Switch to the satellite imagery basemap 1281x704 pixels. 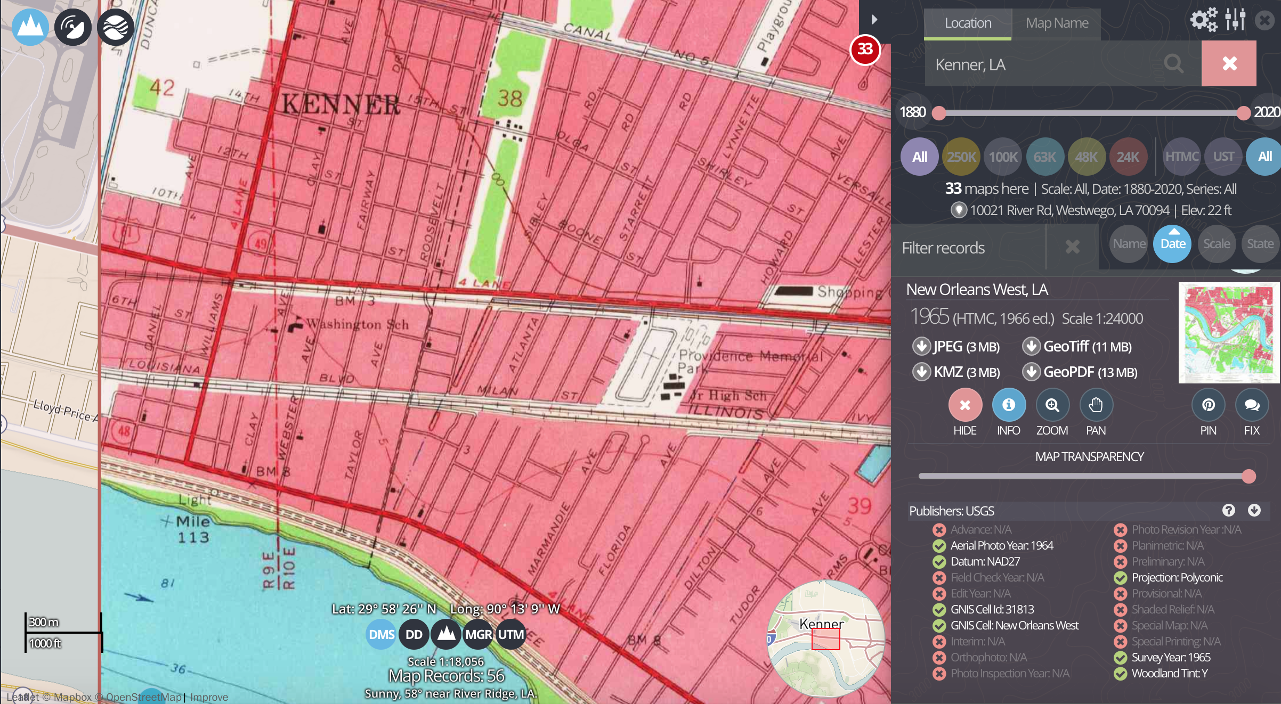click(73, 27)
